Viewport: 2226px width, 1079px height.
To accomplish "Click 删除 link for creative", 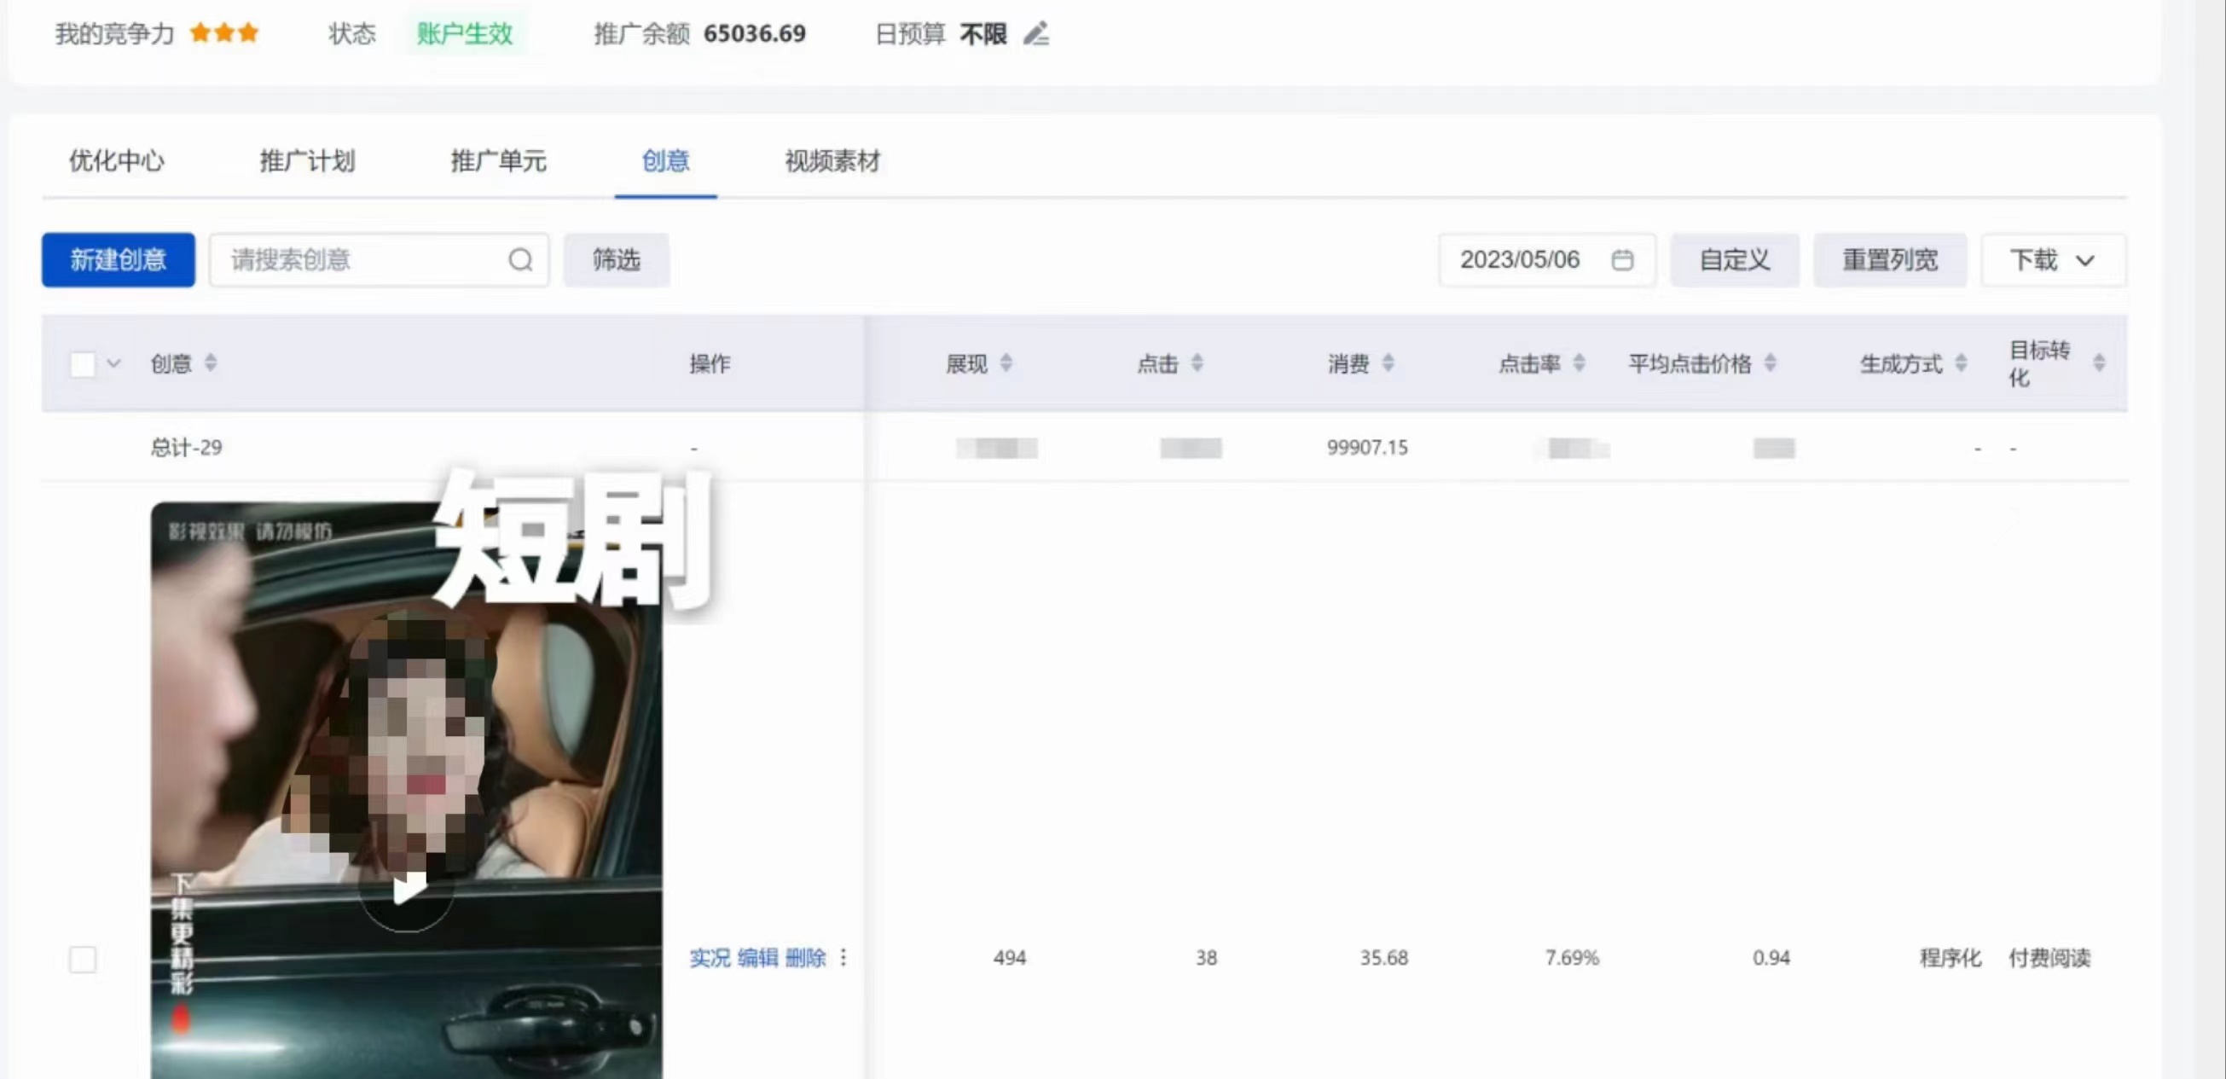I will click(806, 957).
